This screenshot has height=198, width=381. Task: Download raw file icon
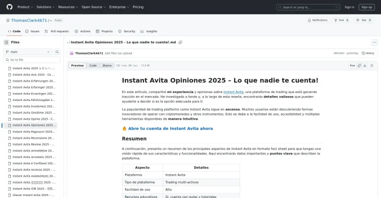[365, 65]
